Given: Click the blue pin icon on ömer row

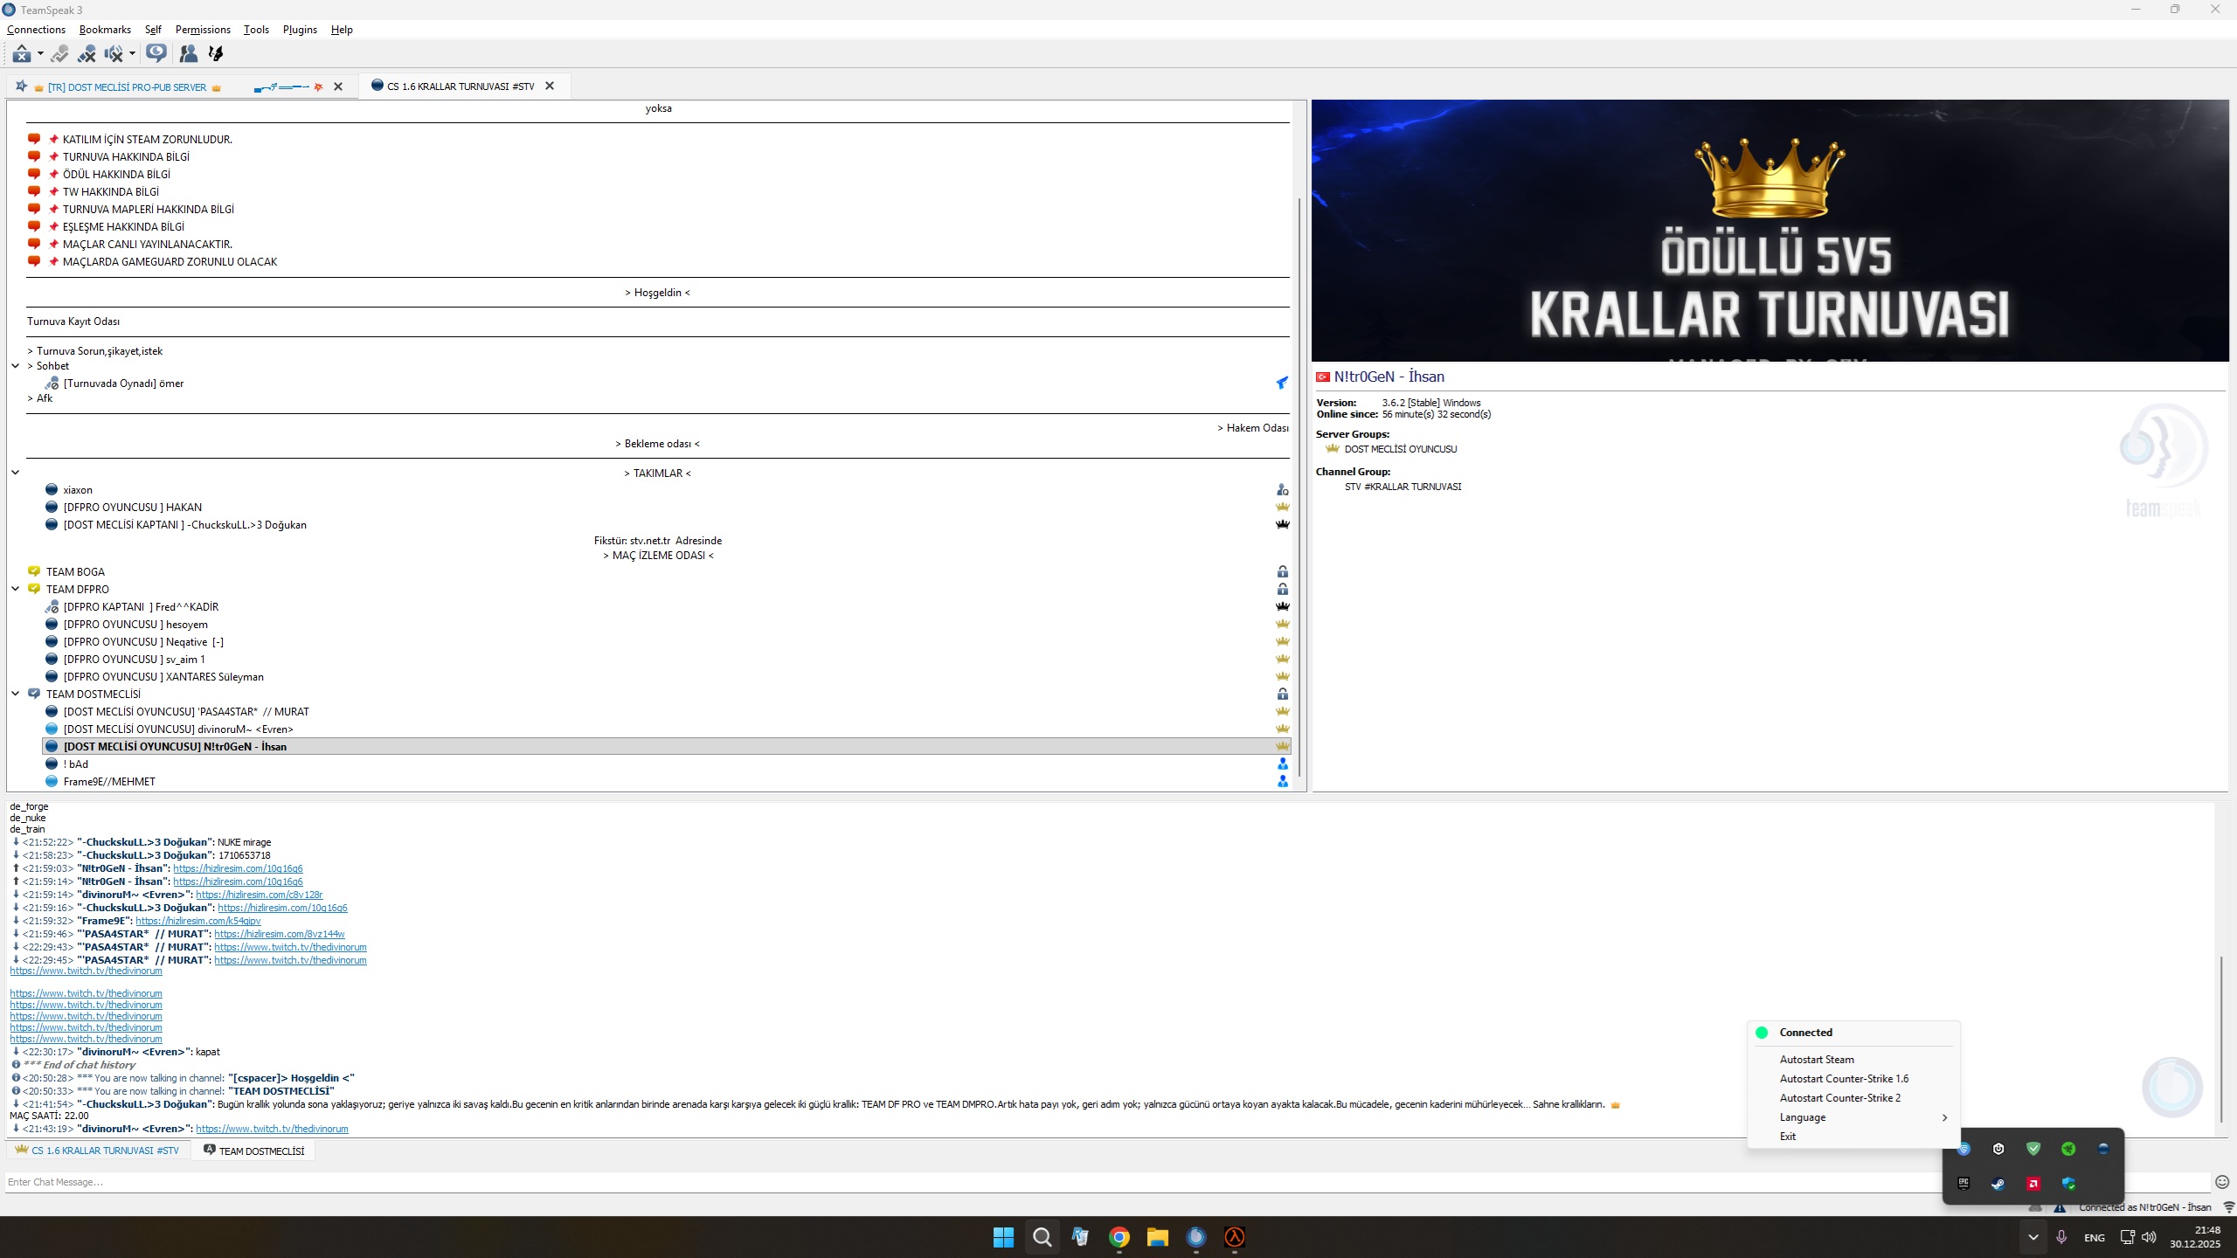Looking at the screenshot, I should (1282, 384).
